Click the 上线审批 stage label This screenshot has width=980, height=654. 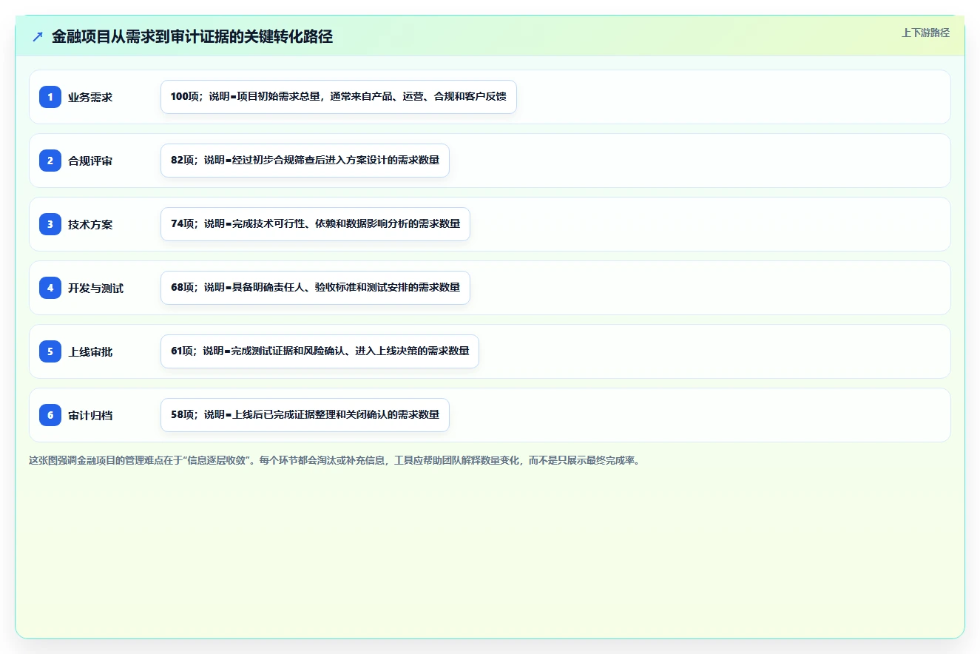click(x=90, y=351)
